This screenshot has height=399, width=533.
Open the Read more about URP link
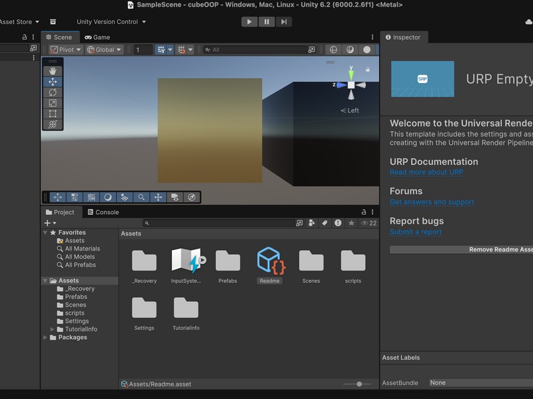click(x=426, y=172)
